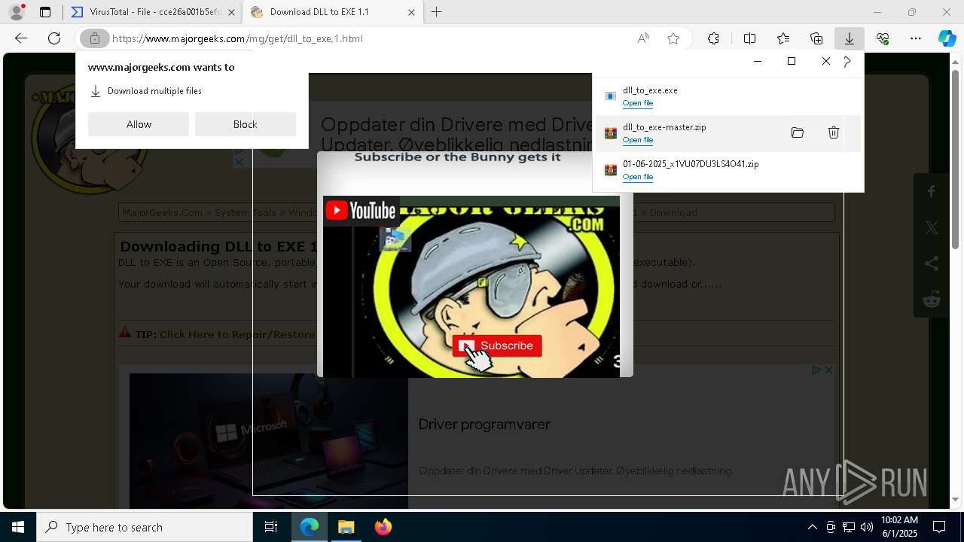Close the VirusTotal tab
The image size is (964, 542).
tap(231, 12)
